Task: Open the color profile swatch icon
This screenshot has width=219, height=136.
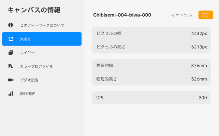Action: coord(11,66)
